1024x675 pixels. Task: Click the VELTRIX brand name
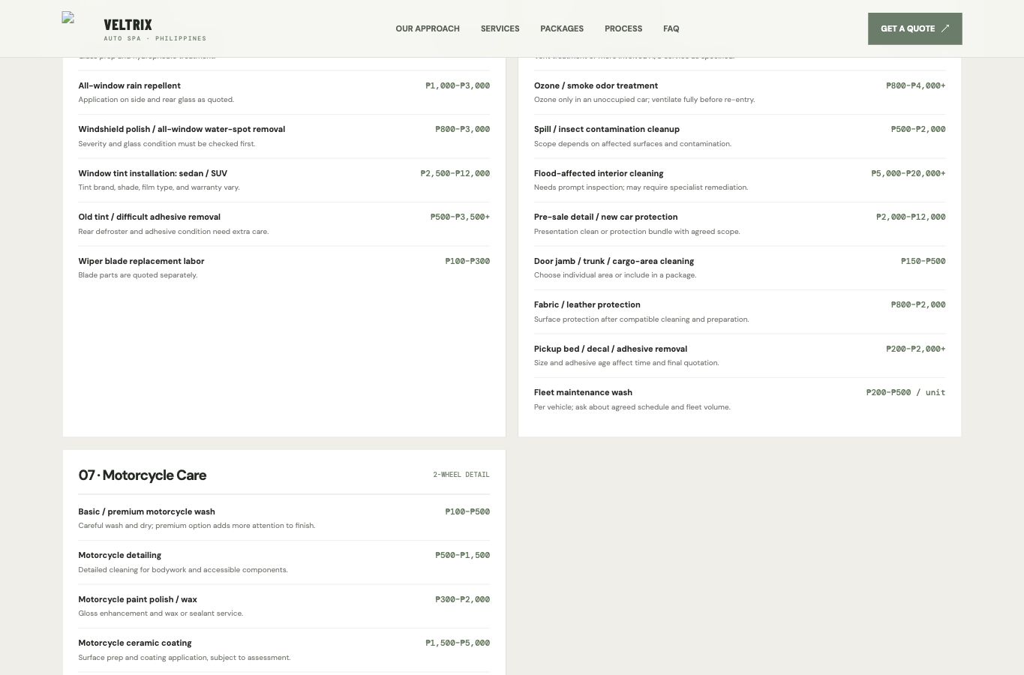[x=128, y=25]
